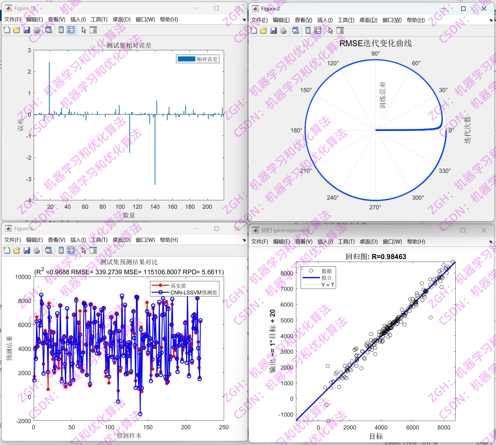Open 插入(I) menu in Figure 6
496x445 pixels.
(78, 240)
